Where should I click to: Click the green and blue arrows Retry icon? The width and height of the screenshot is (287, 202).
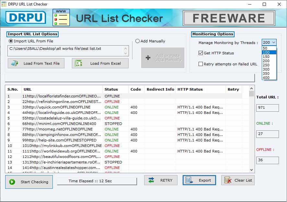[x=151, y=180]
